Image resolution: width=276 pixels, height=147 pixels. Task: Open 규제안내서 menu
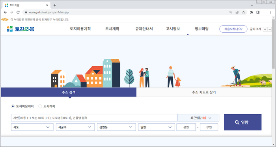(x=144, y=29)
